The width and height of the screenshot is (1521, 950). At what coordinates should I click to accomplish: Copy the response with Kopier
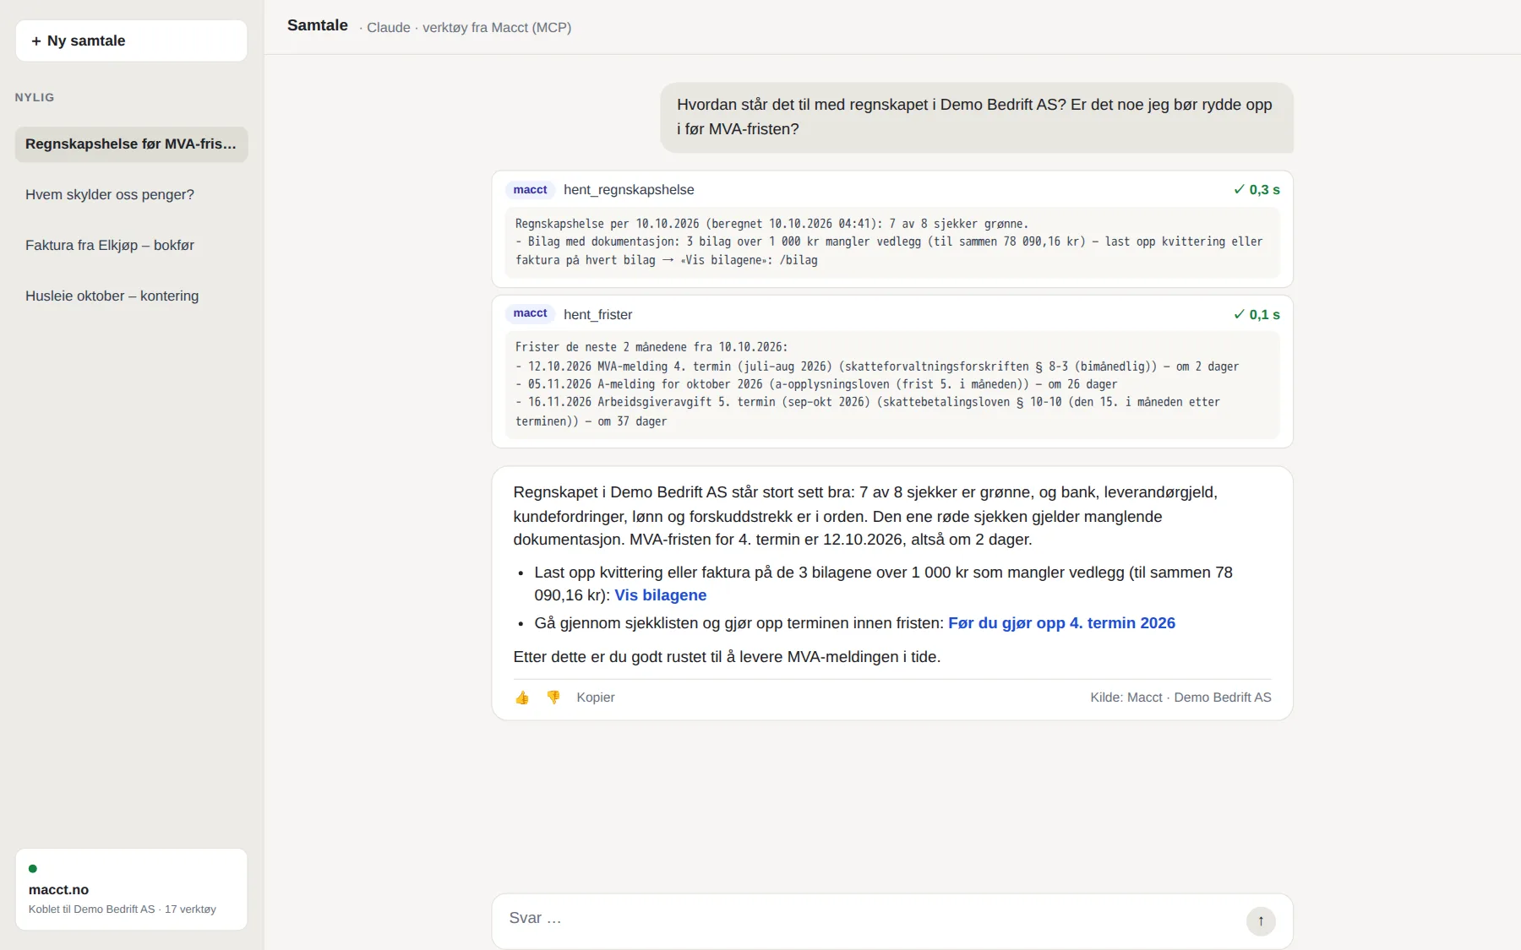pyautogui.click(x=595, y=698)
